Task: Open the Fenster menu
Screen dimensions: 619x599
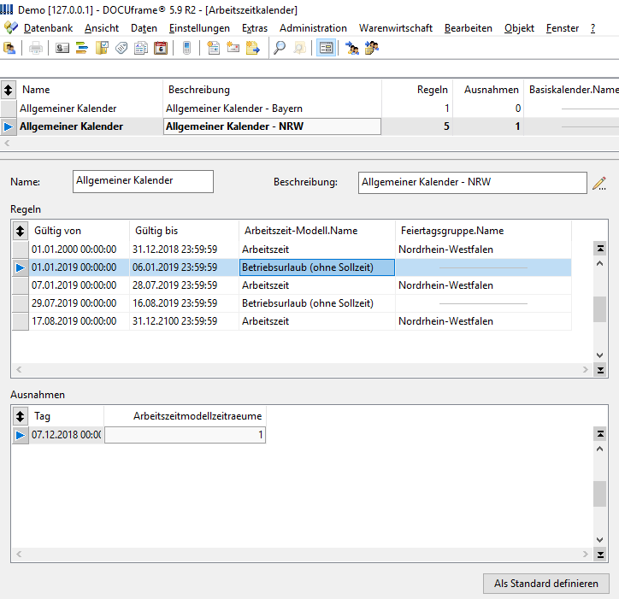Action: coord(563,28)
